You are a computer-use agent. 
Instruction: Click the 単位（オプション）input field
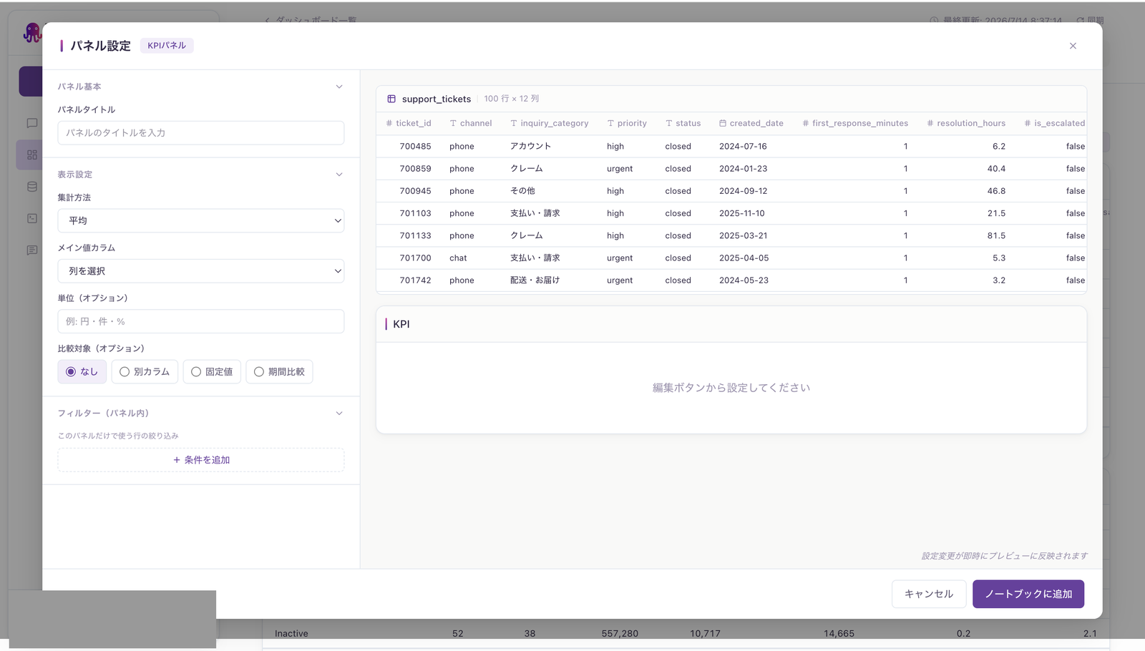[x=201, y=321]
